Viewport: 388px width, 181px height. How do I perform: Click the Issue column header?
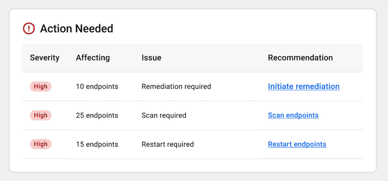point(151,58)
